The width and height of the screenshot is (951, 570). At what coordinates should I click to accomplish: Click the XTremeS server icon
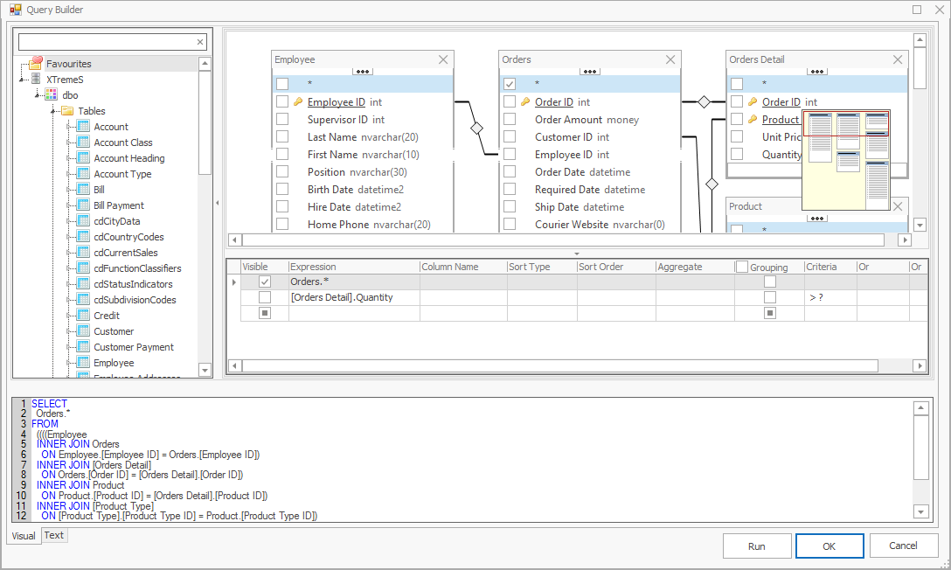[x=36, y=79]
